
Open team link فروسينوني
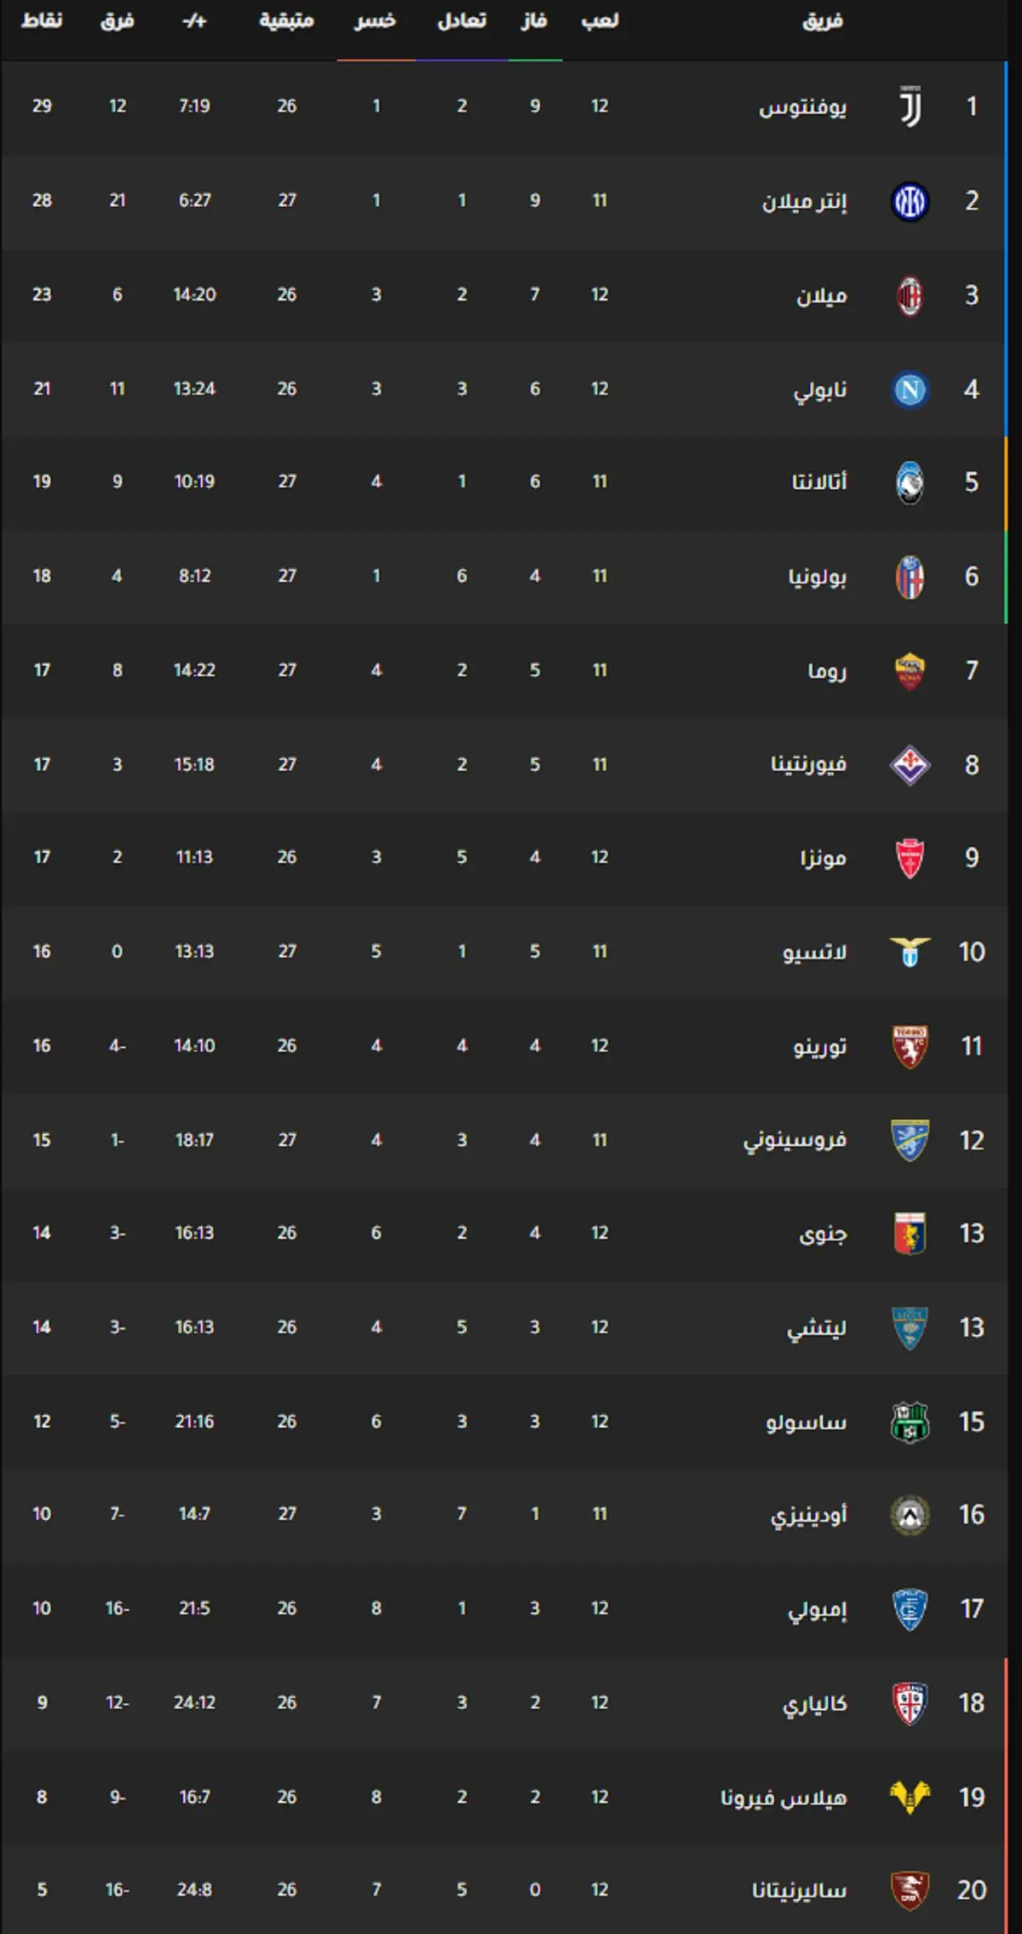tap(795, 1140)
